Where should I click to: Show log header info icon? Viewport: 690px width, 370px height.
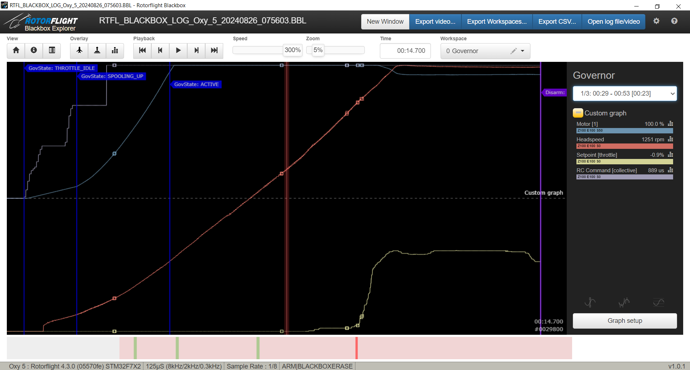point(34,50)
